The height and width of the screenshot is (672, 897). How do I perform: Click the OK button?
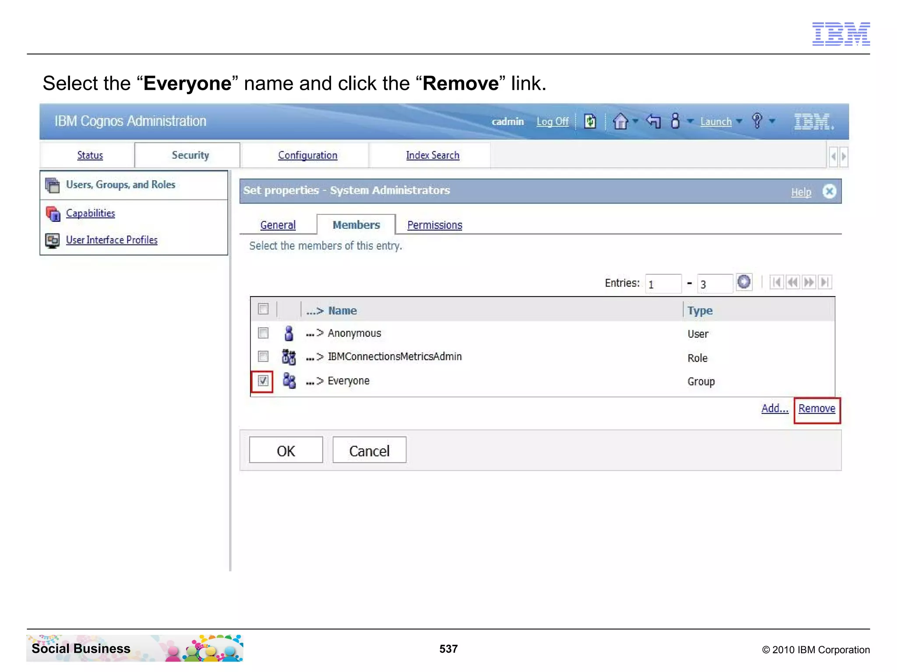coord(286,450)
